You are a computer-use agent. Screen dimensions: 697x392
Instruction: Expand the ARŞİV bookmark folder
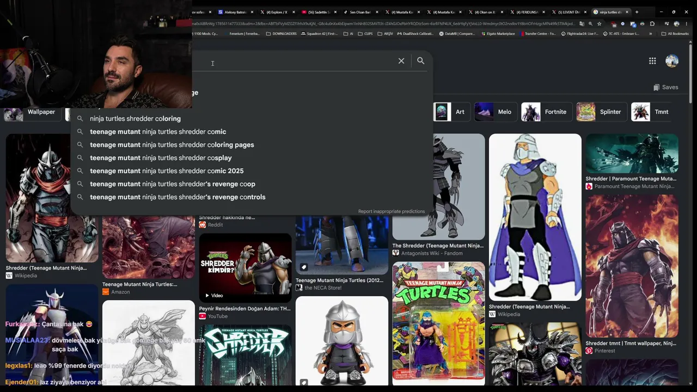pyautogui.click(x=385, y=34)
